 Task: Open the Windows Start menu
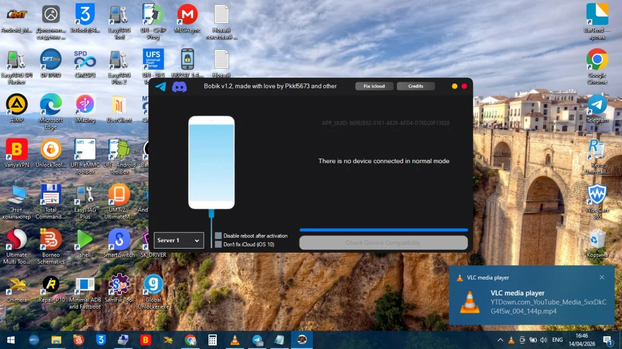point(10,340)
